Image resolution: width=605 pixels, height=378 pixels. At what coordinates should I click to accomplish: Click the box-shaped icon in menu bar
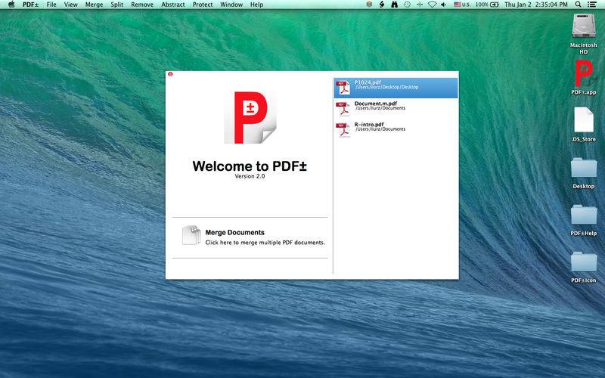(369, 5)
